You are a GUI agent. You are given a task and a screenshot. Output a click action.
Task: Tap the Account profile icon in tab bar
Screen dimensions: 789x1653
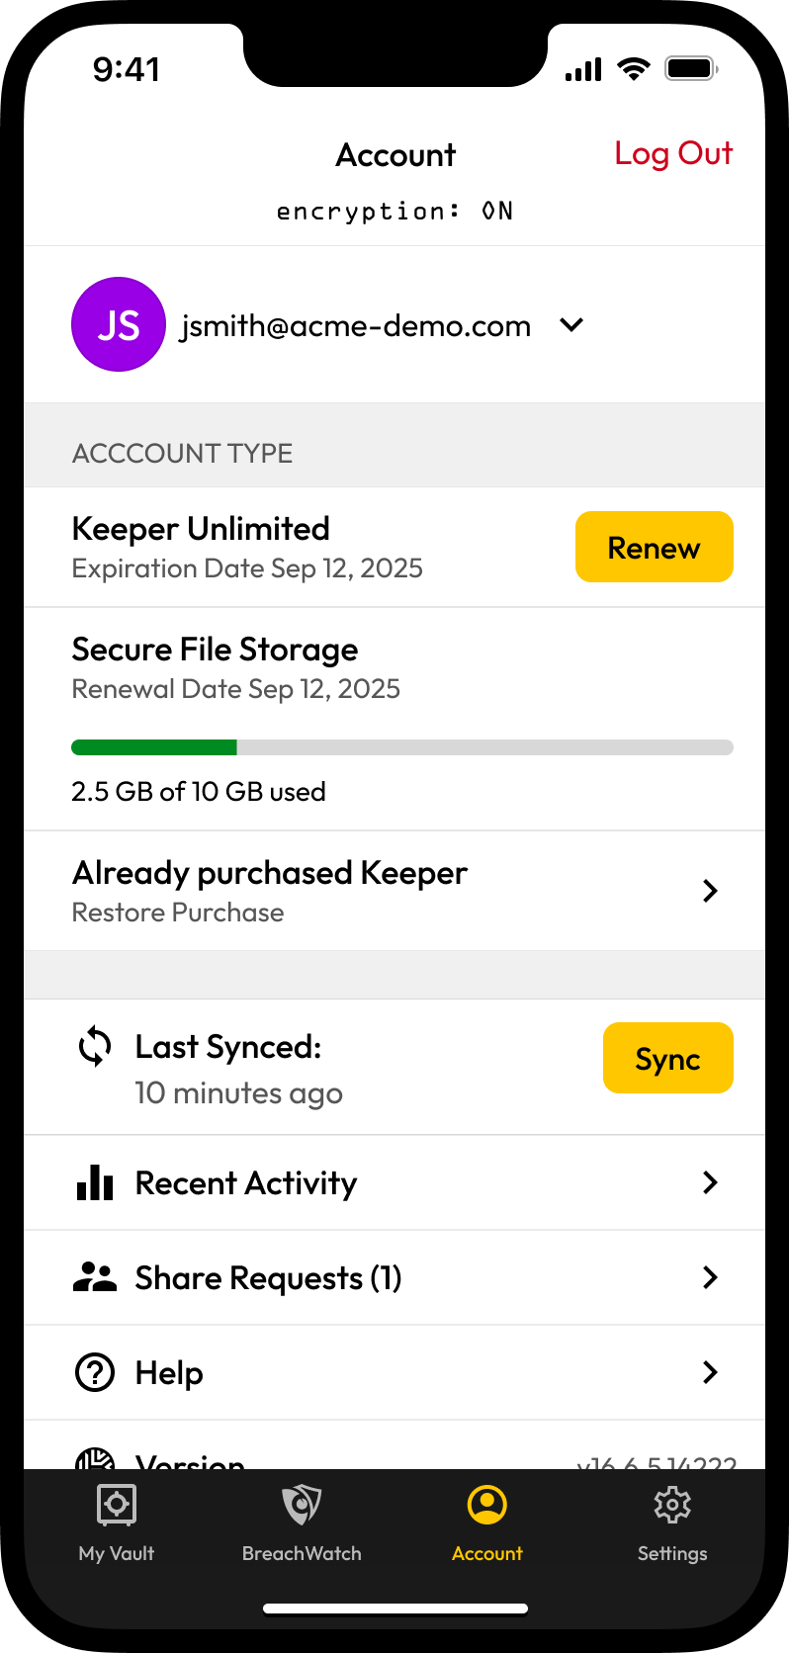pos(486,1505)
